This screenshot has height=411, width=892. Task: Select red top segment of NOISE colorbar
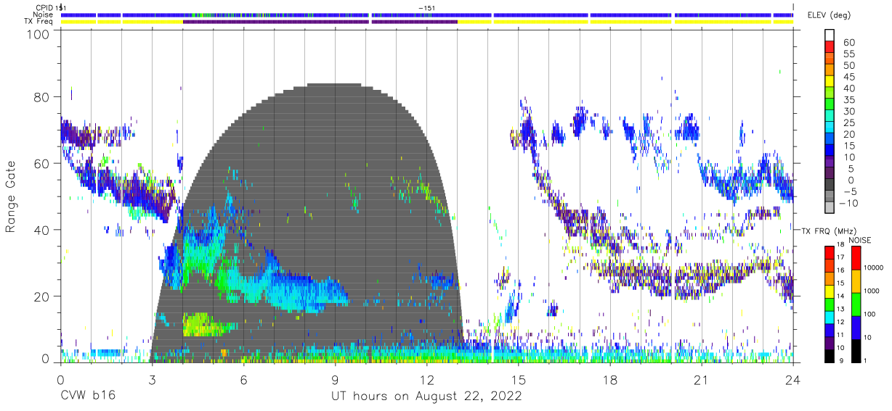click(x=856, y=257)
